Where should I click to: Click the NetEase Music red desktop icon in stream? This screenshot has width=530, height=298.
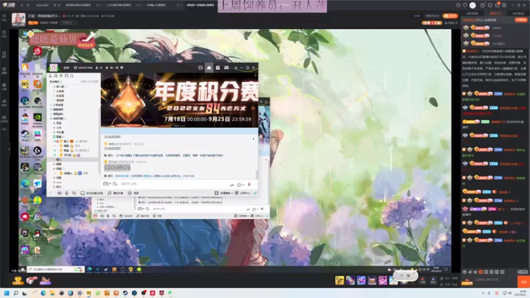coord(38,52)
